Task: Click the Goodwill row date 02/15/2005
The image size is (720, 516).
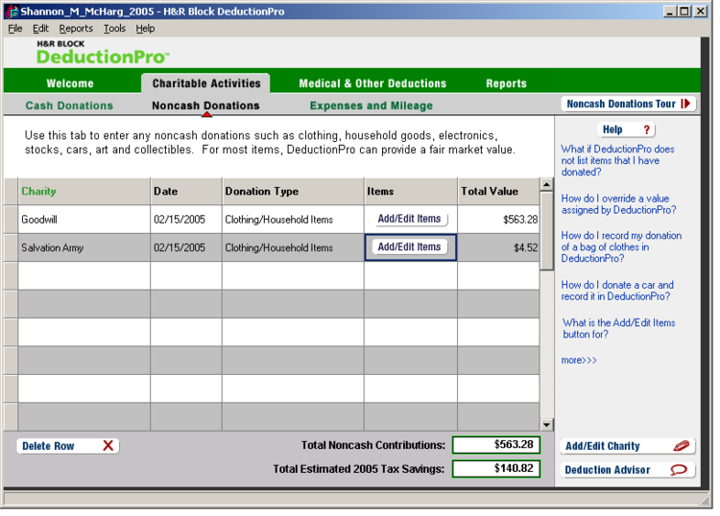Action: click(x=186, y=220)
